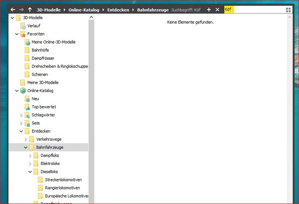This screenshot has height=204, width=299.
Task: Expand the Sets tree node
Action: click(x=21, y=124)
